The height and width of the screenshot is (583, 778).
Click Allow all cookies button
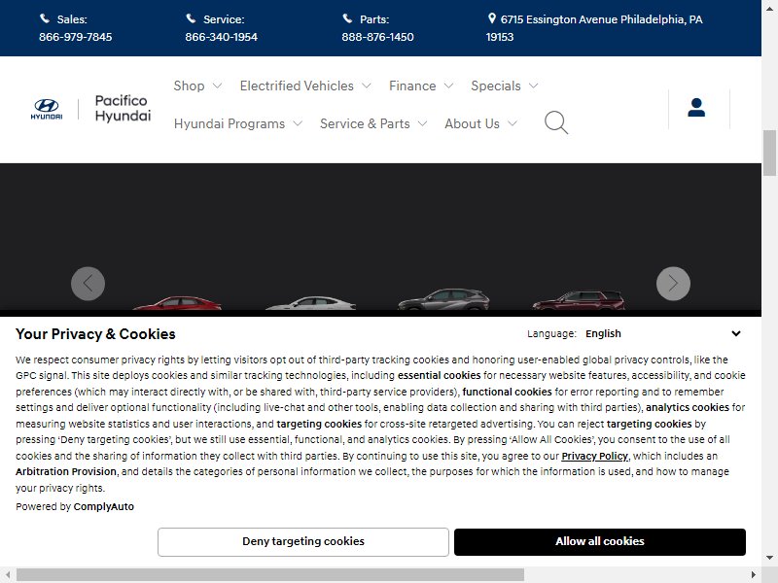[x=599, y=541]
